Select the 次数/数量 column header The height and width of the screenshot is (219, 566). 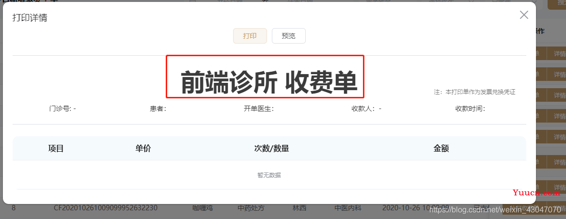point(271,148)
